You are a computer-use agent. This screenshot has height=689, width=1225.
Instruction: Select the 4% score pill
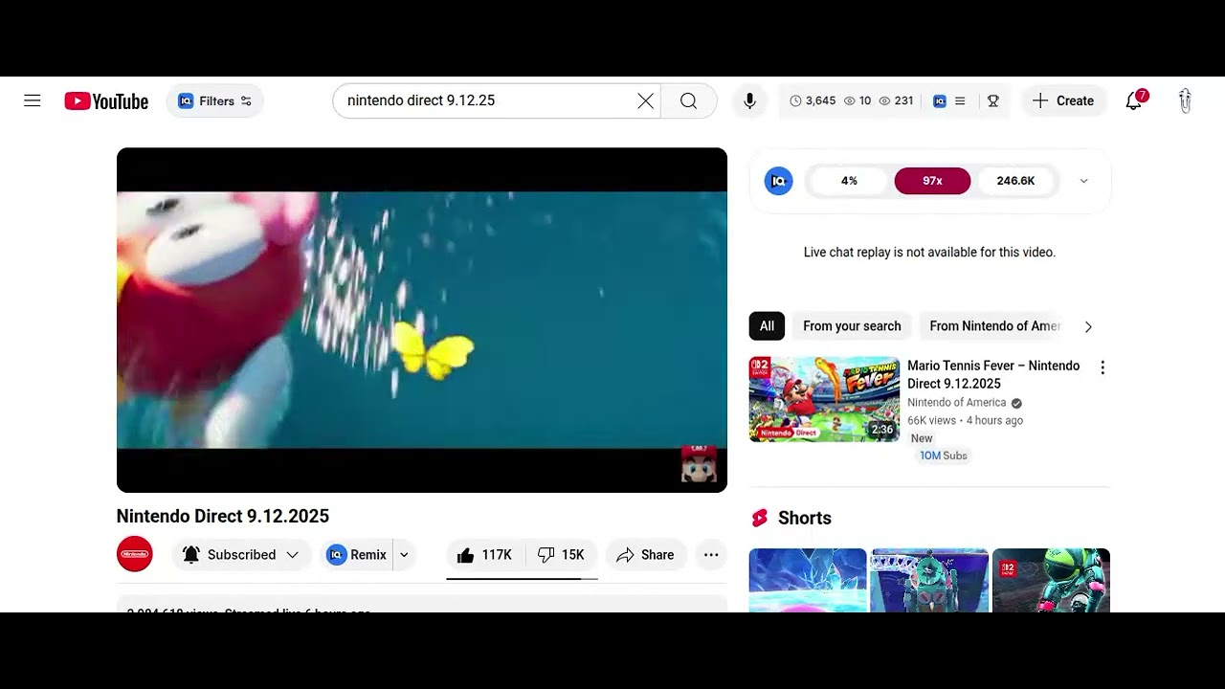pyautogui.click(x=849, y=181)
